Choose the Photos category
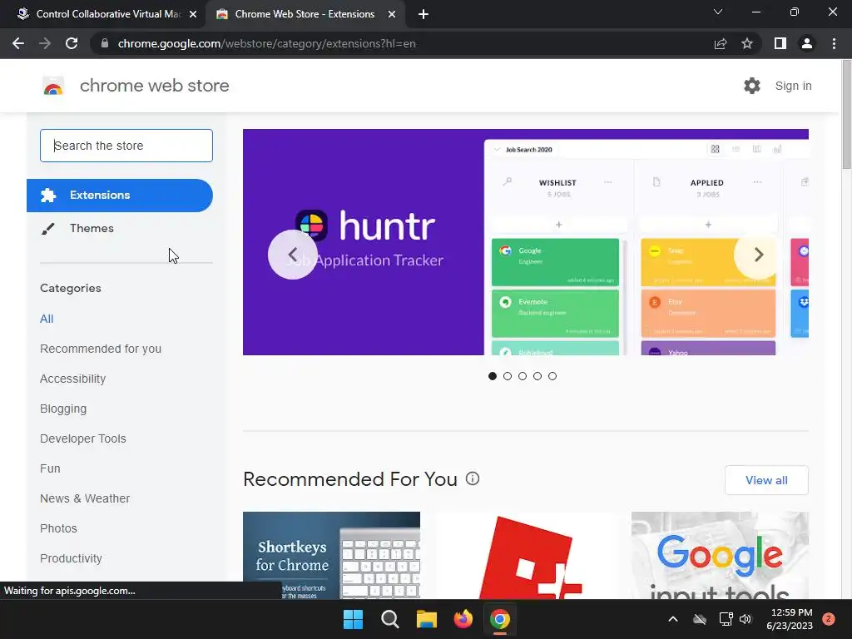Screen dimensions: 852x639 click(x=59, y=528)
